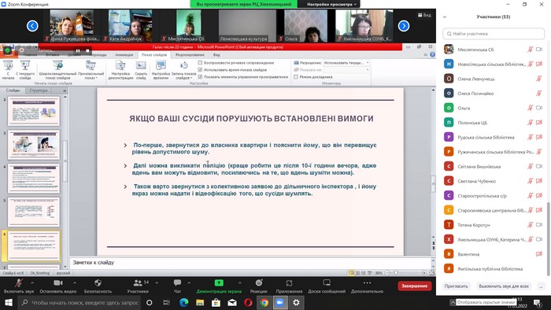
Task: Open the Разрешение combo box
Action: (x=346, y=63)
